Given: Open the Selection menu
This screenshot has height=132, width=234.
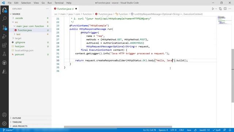Looking at the screenshot, I should [26, 3].
